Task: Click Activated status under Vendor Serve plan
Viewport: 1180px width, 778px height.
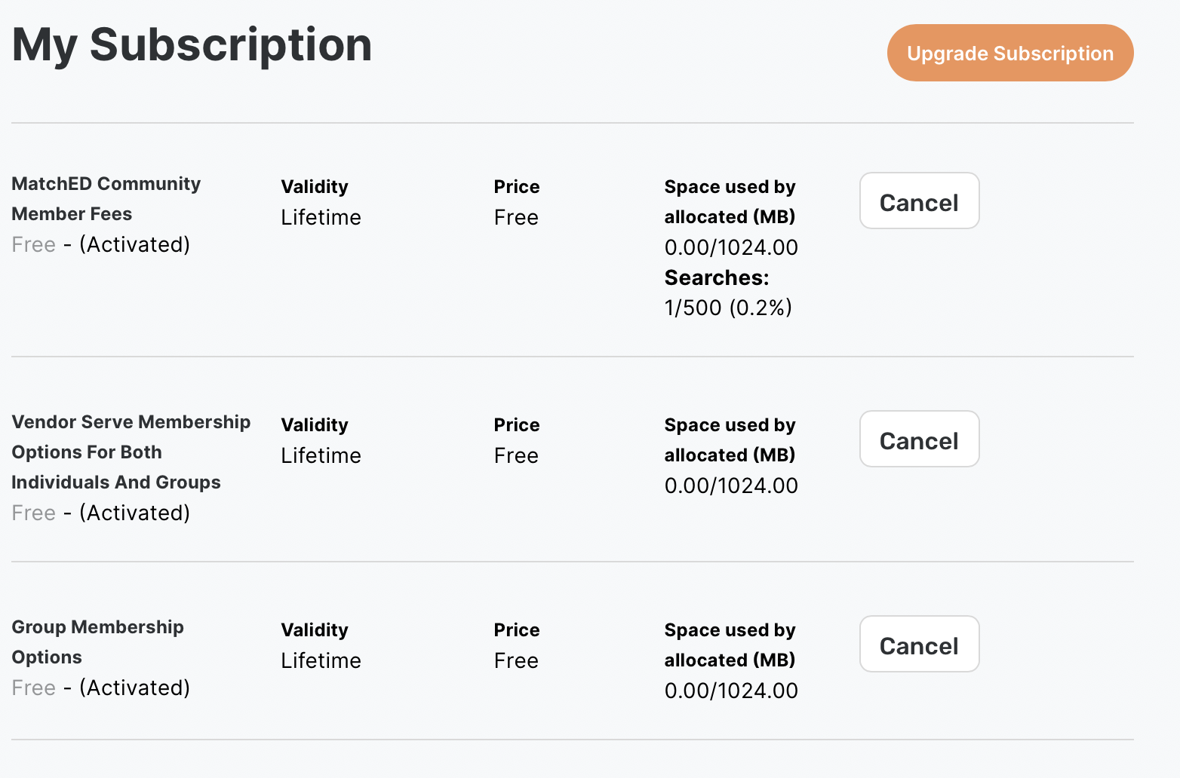Action: tap(134, 513)
